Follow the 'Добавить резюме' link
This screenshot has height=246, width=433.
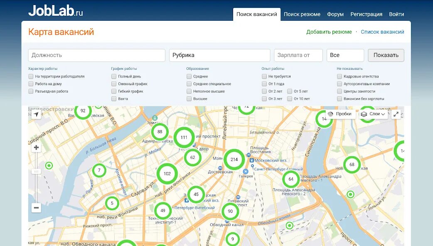pyautogui.click(x=329, y=32)
